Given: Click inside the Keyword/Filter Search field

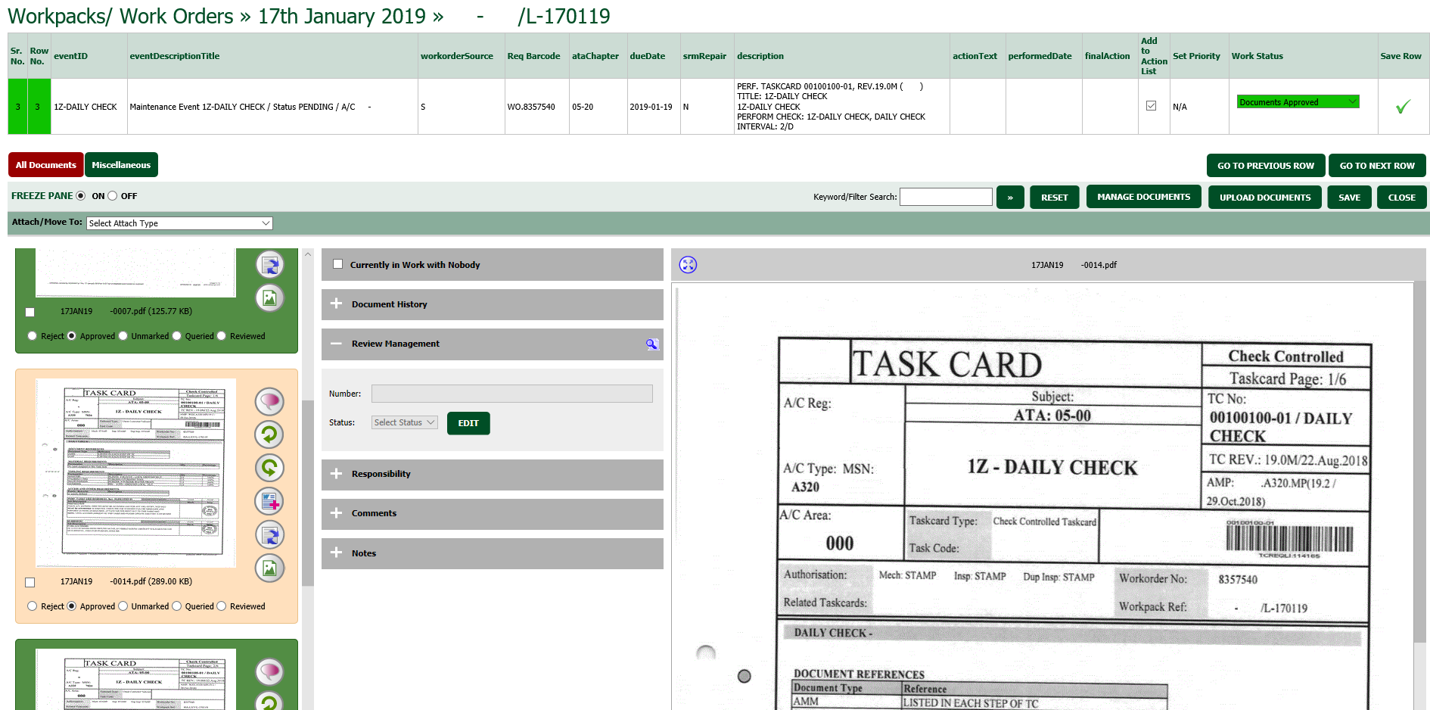Looking at the screenshot, I should pos(945,196).
